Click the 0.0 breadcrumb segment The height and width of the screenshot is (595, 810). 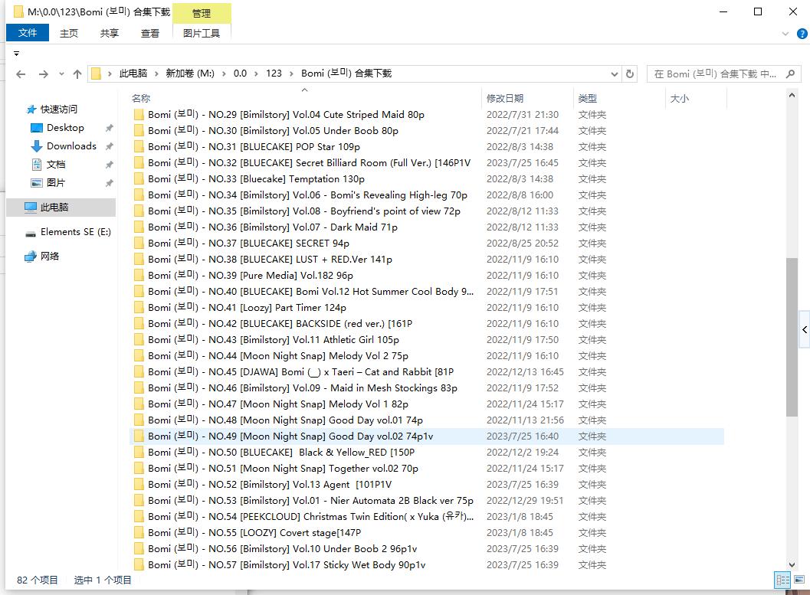(240, 74)
